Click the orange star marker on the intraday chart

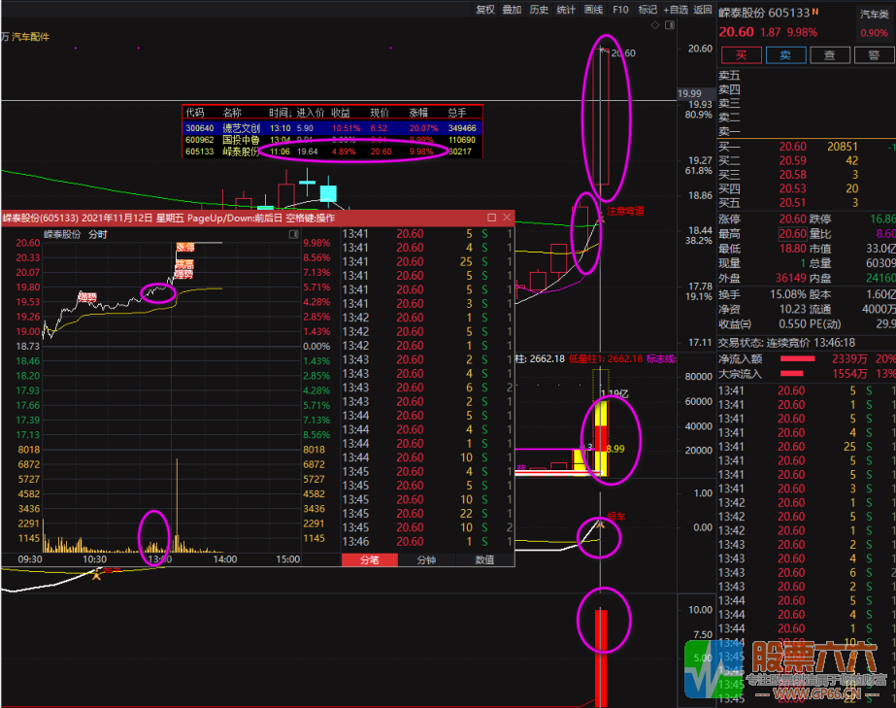96,574
